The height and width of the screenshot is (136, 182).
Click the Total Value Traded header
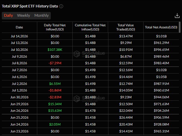coord(126,27)
